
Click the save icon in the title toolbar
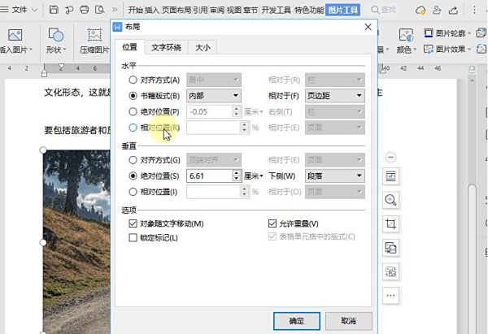pyautogui.click(x=54, y=10)
